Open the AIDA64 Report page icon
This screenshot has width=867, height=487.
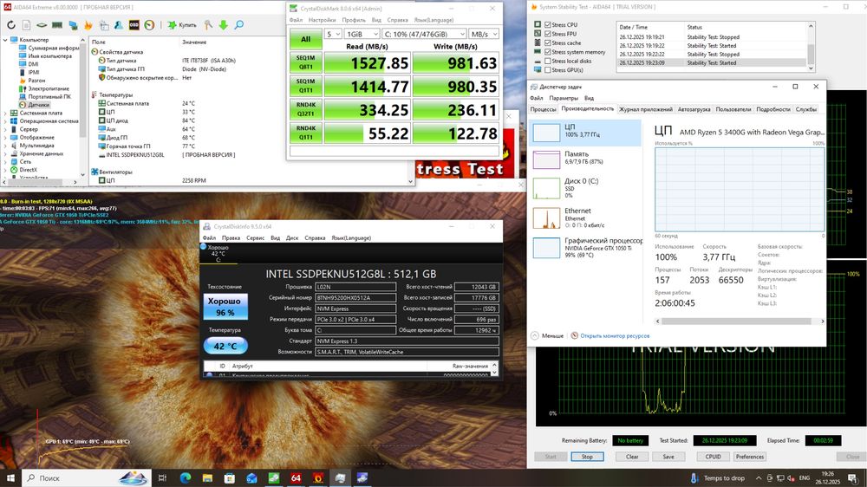pyautogui.click(x=27, y=25)
